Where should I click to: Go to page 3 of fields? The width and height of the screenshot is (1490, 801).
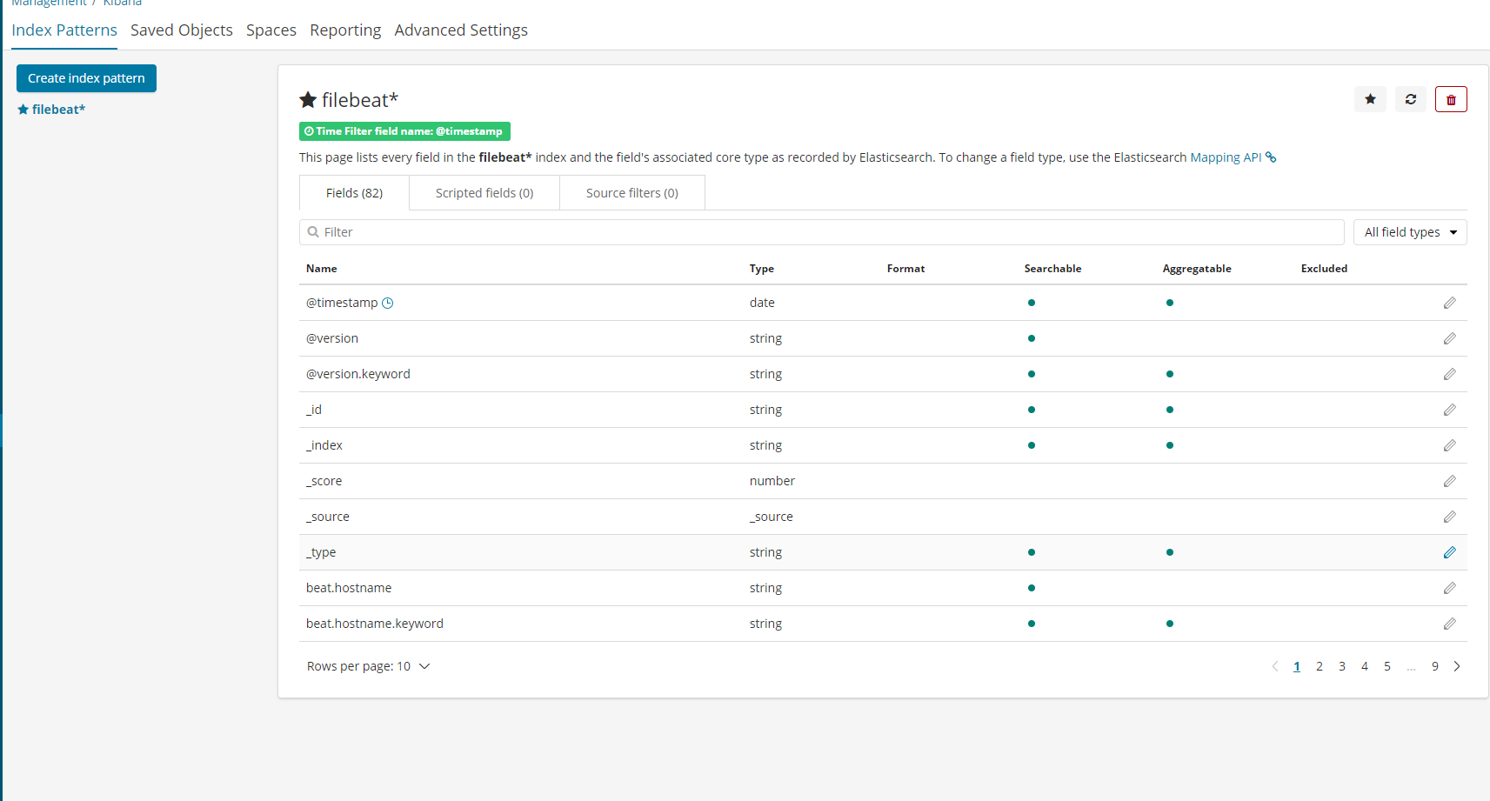click(x=1342, y=666)
